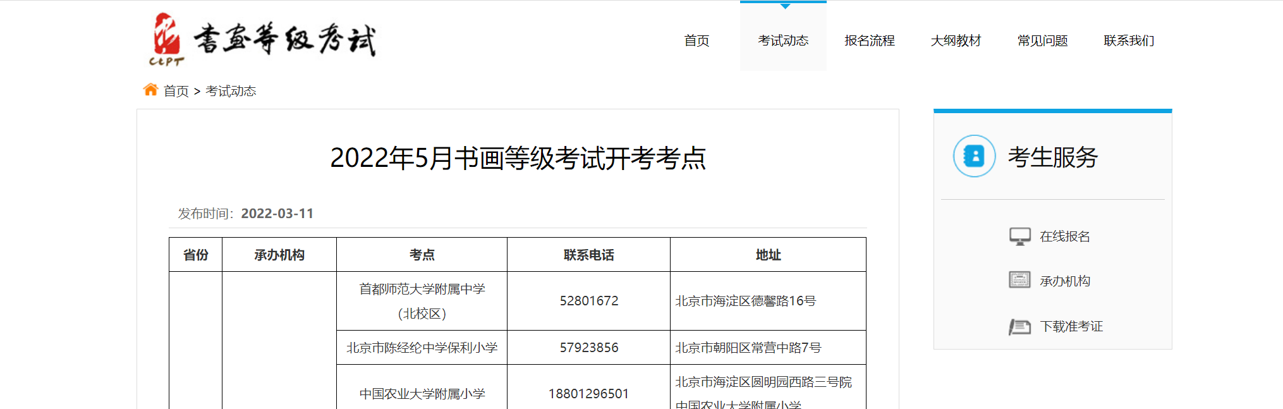Click the monitor icon for online registration

point(1019,236)
